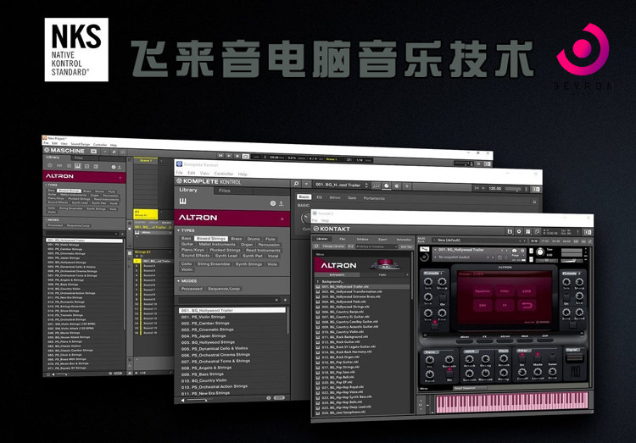Click the keyboard instruments icon in Komplete Kontrol Library

[183, 202]
